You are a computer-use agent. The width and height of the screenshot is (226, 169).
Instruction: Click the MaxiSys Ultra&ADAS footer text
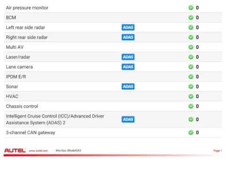[68, 151]
